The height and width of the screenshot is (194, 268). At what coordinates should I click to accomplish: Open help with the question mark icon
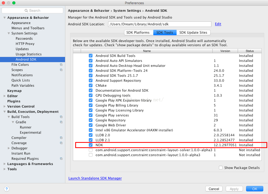[7, 189]
